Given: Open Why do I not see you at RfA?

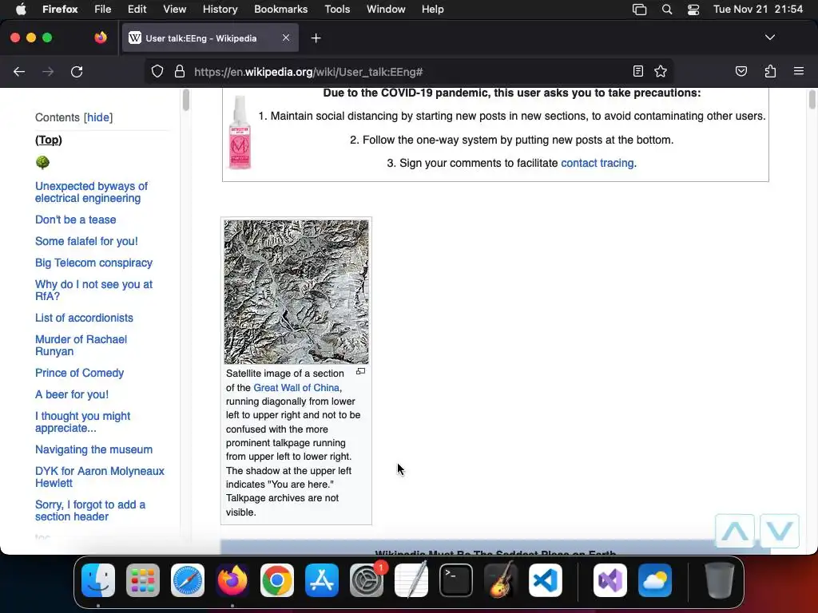Looking at the screenshot, I should coord(94,291).
